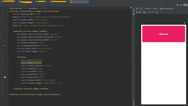Click the highlighted android:text attribute line
The image size is (188, 106).
31,63
